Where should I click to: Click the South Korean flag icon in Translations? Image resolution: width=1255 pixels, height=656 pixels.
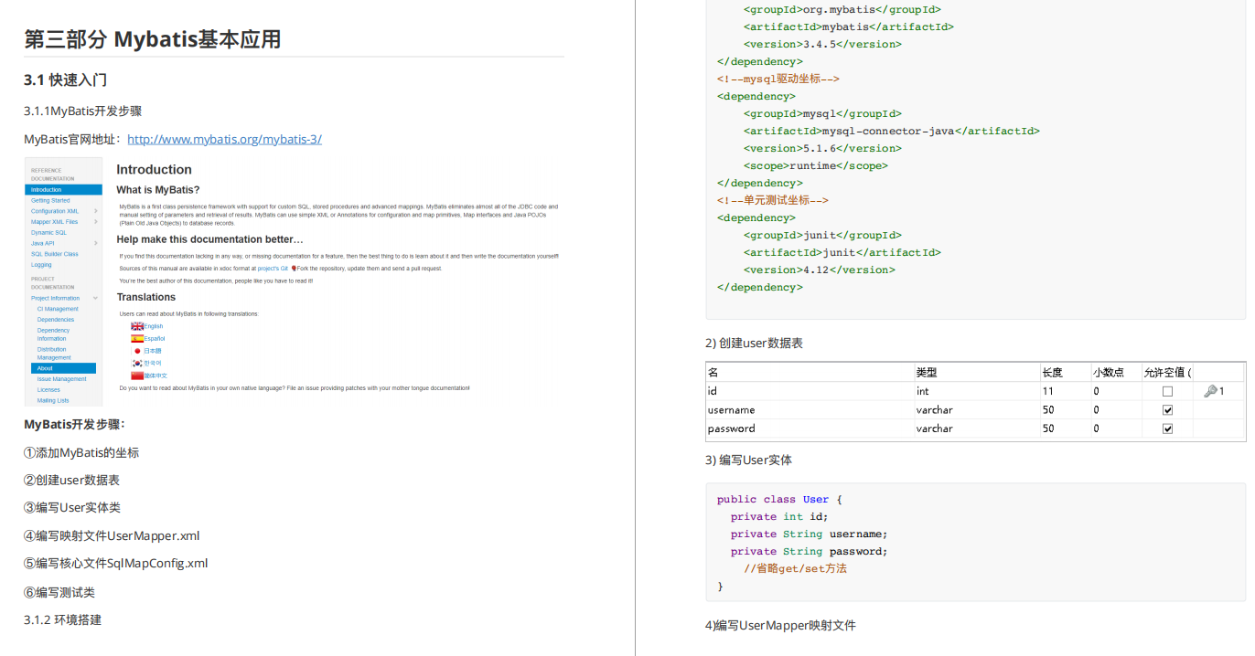point(137,363)
